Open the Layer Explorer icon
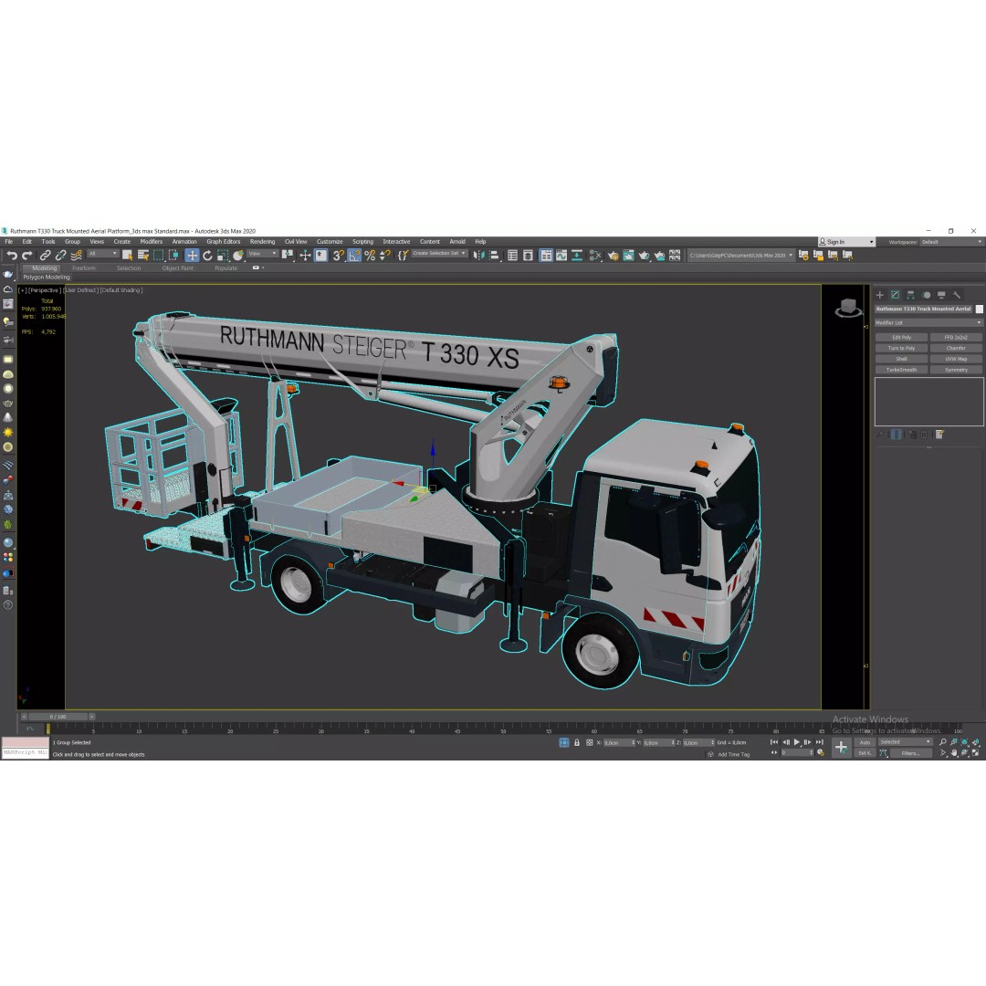Screen dimensions: 986x986 tap(528, 256)
